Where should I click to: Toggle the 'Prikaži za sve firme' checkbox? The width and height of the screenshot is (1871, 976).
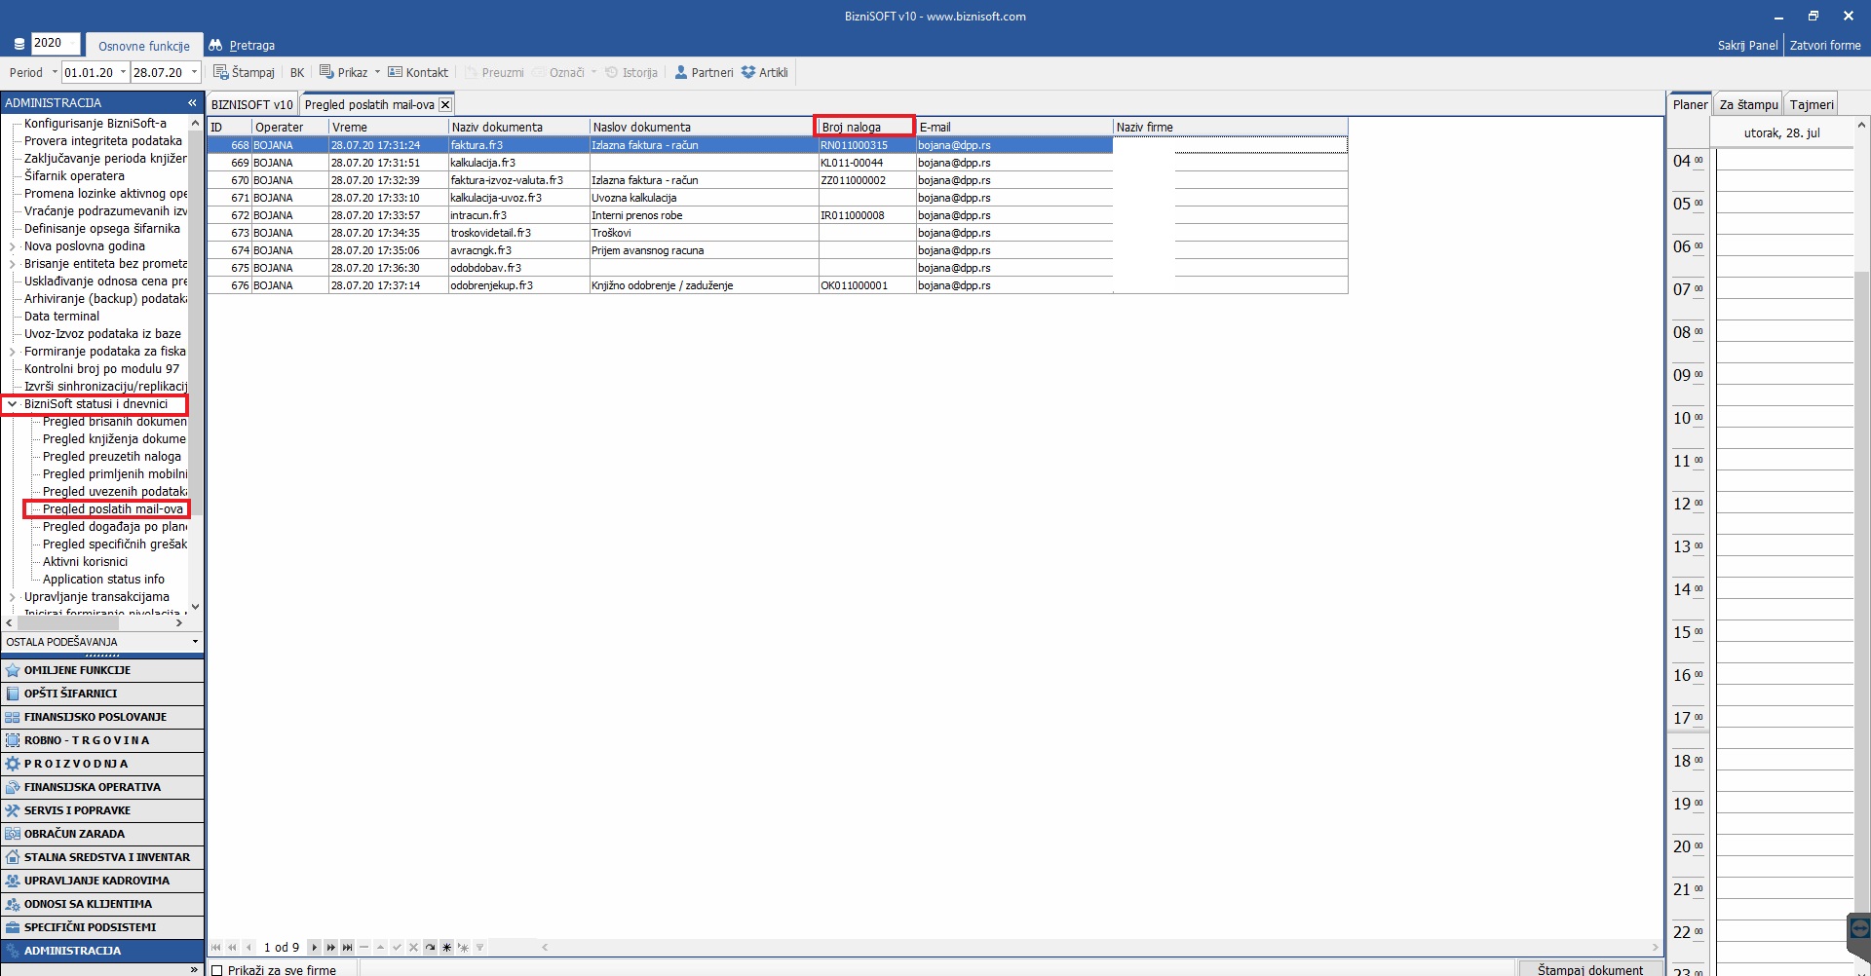pos(217,970)
